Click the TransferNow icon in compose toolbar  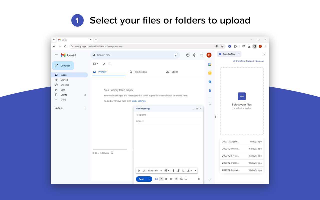point(156,179)
